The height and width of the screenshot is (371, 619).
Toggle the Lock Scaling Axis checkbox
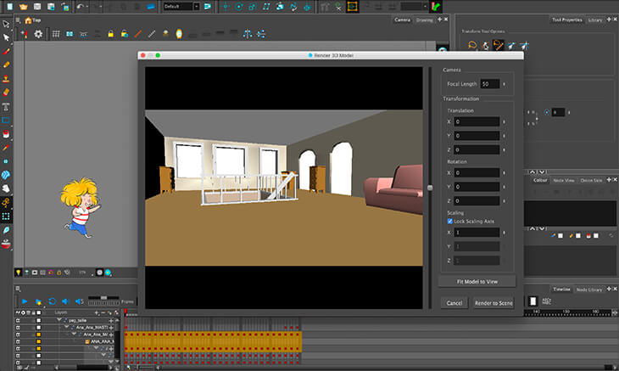click(450, 222)
